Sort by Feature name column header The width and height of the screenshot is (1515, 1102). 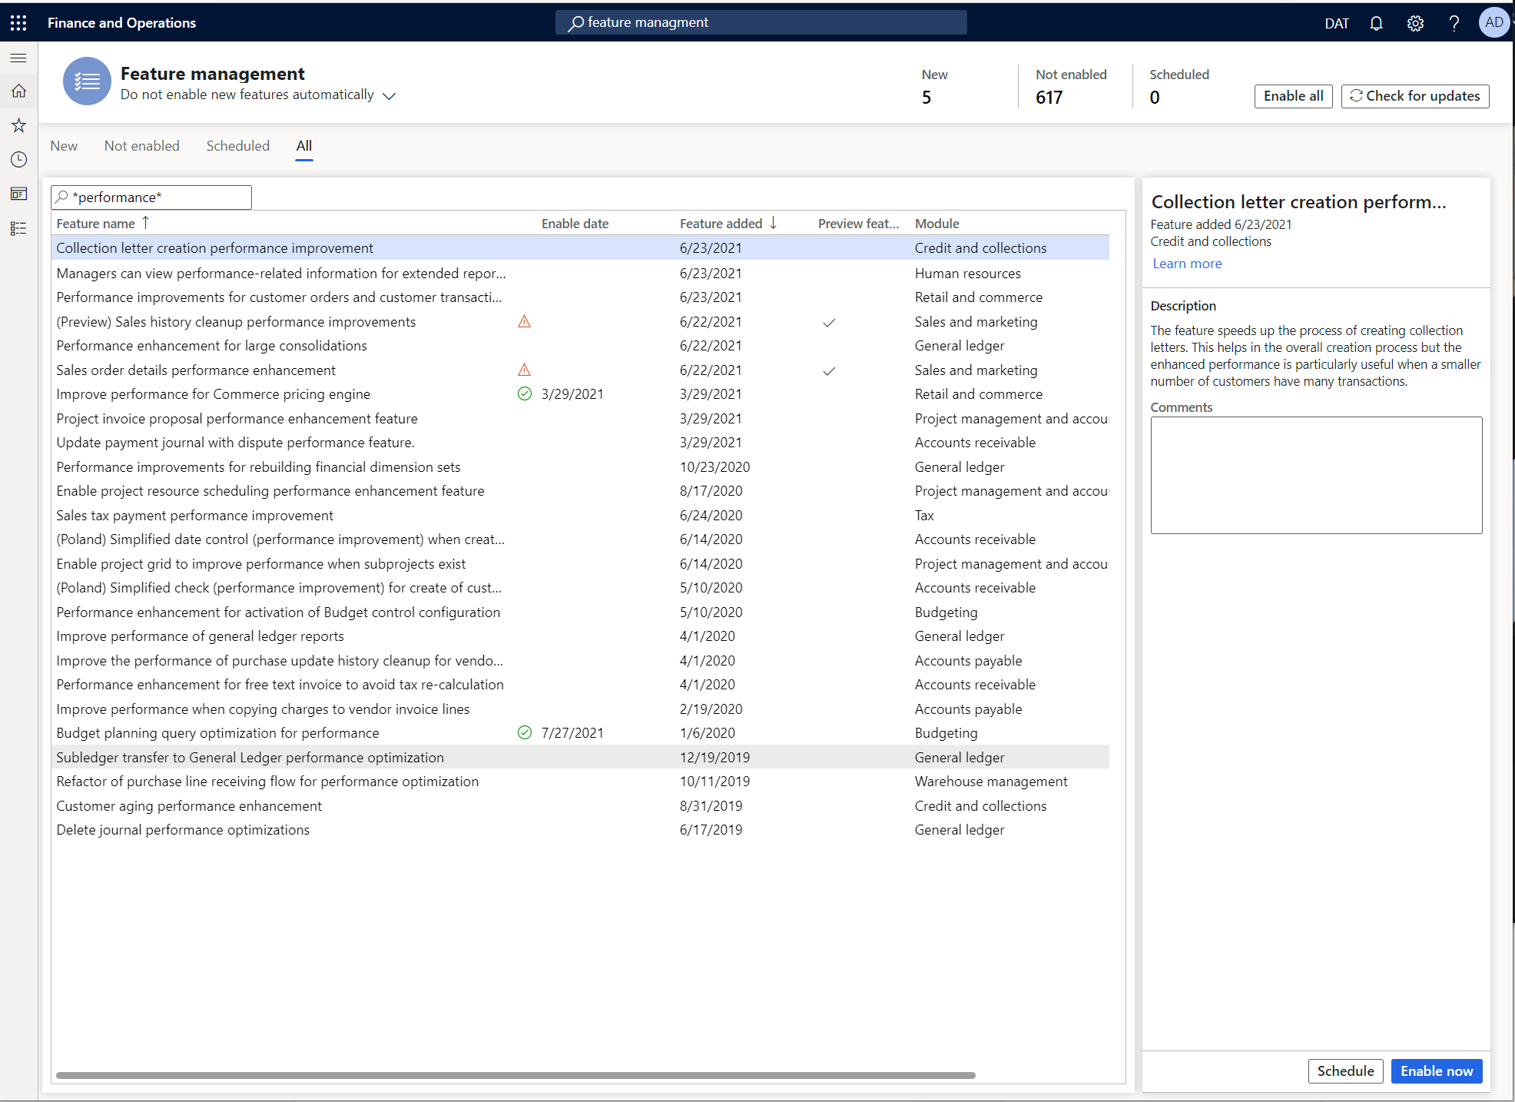(x=95, y=224)
